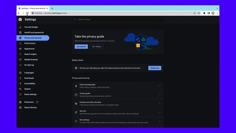This screenshot has height=133, width=236.
Task: Dismiss privacy guide with No, Thanks
Action: point(97,47)
